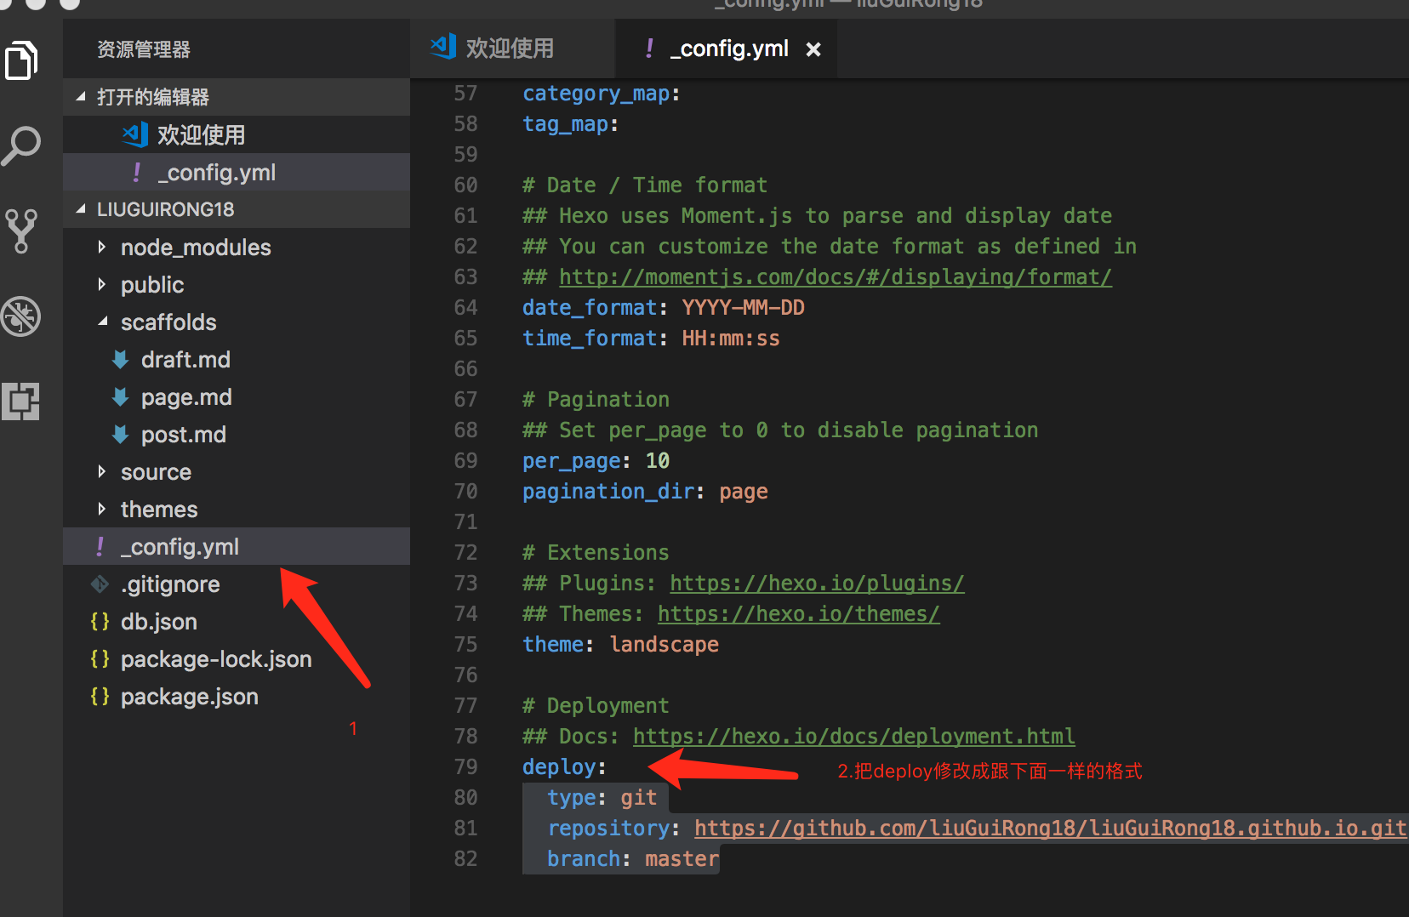The width and height of the screenshot is (1409, 917).
Task: Place cursor on line number 75
Action: pyautogui.click(x=465, y=645)
